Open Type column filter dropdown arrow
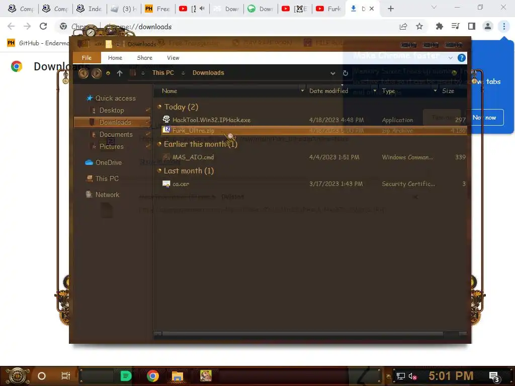This screenshot has height=386, width=515. click(435, 90)
